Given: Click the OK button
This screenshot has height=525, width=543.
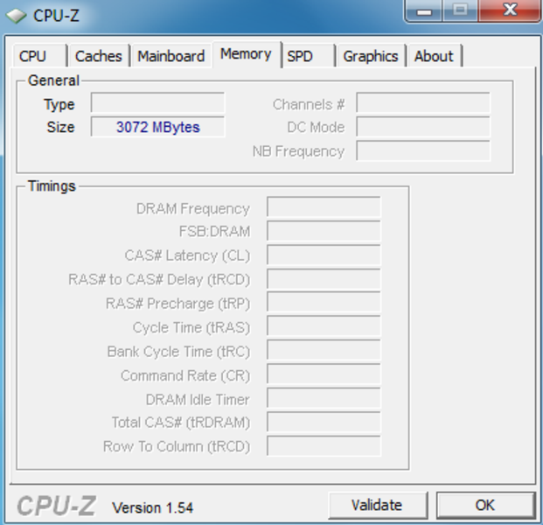Looking at the screenshot, I should click(485, 505).
